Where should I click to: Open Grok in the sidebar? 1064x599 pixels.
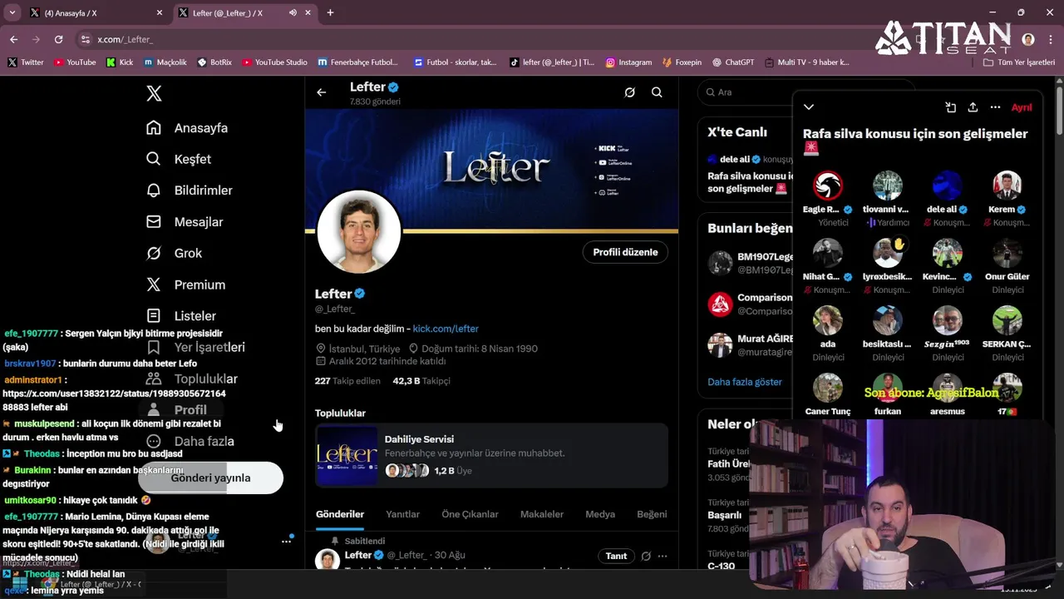(x=175, y=253)
